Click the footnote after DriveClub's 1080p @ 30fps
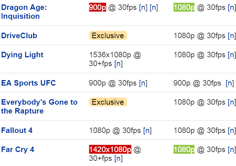Viewport: 236px width, 166px height. click(x=232, y=36)
